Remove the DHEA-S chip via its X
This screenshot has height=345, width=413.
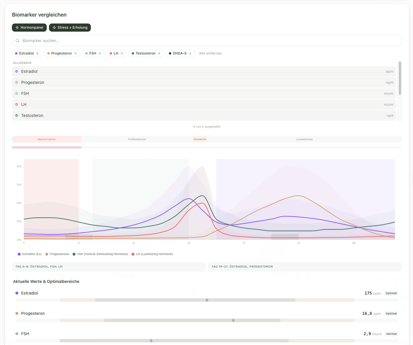click(190, 53)
